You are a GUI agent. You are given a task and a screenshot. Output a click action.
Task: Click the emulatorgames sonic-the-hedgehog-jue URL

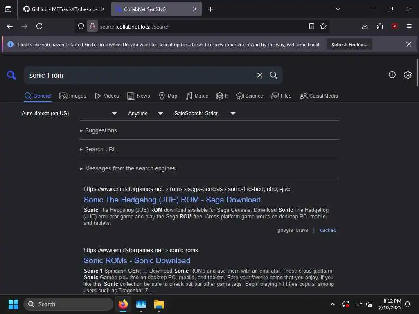(x=187, y=189)
